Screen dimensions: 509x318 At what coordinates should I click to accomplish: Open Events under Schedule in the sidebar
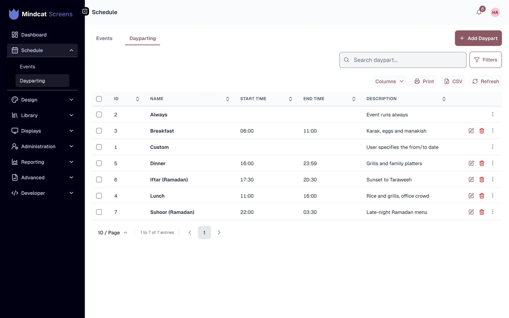pos(42,67)
